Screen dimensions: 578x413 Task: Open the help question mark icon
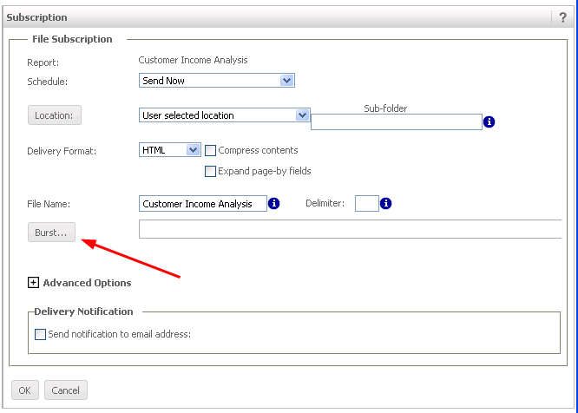click(x=563, y=17)
